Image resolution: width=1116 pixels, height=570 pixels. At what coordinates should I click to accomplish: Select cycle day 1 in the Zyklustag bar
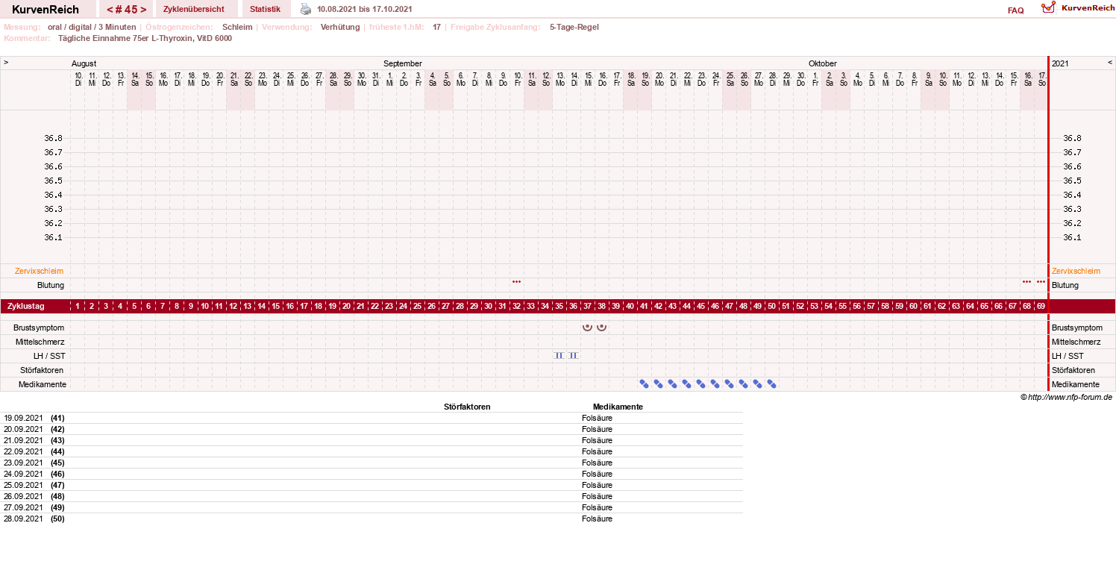(77, 306)
